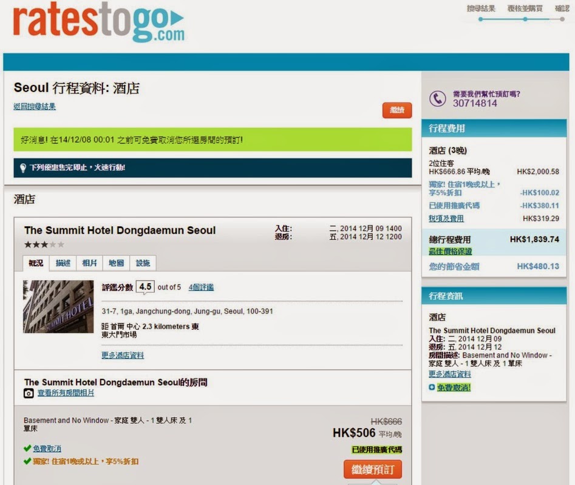Select the 地圖 map tab
The width and height of the screenshot is (575, 485).
pos(116,263)
